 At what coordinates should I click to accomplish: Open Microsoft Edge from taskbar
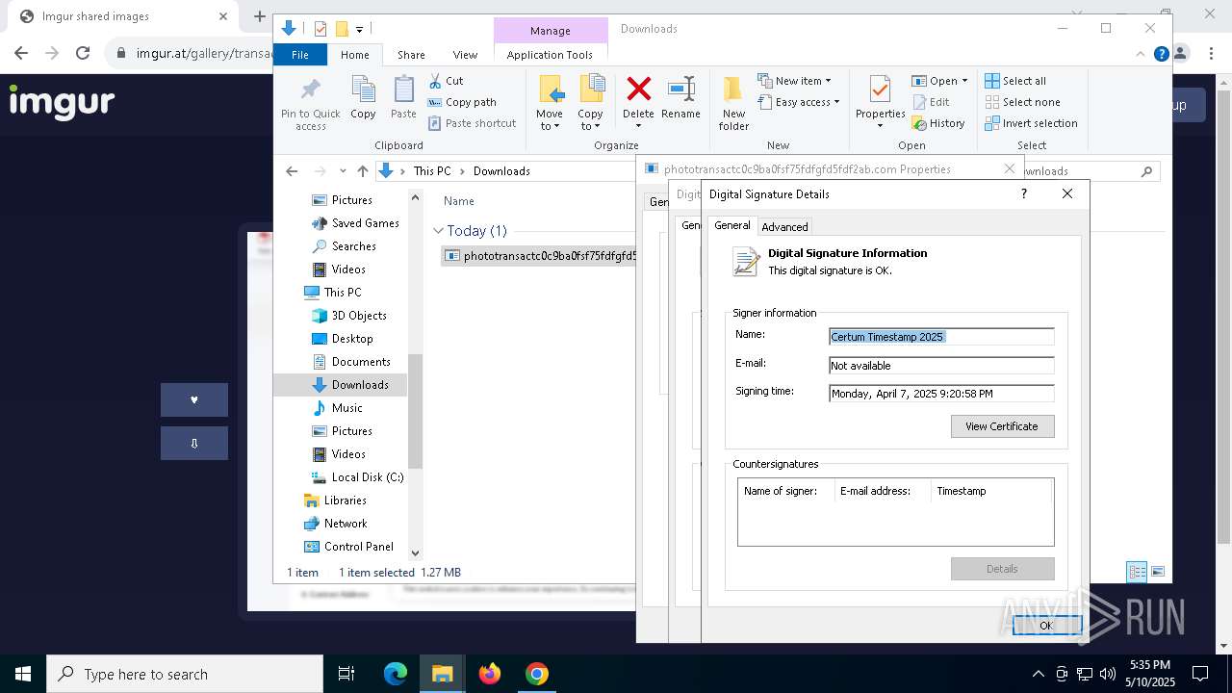[396, 674]
